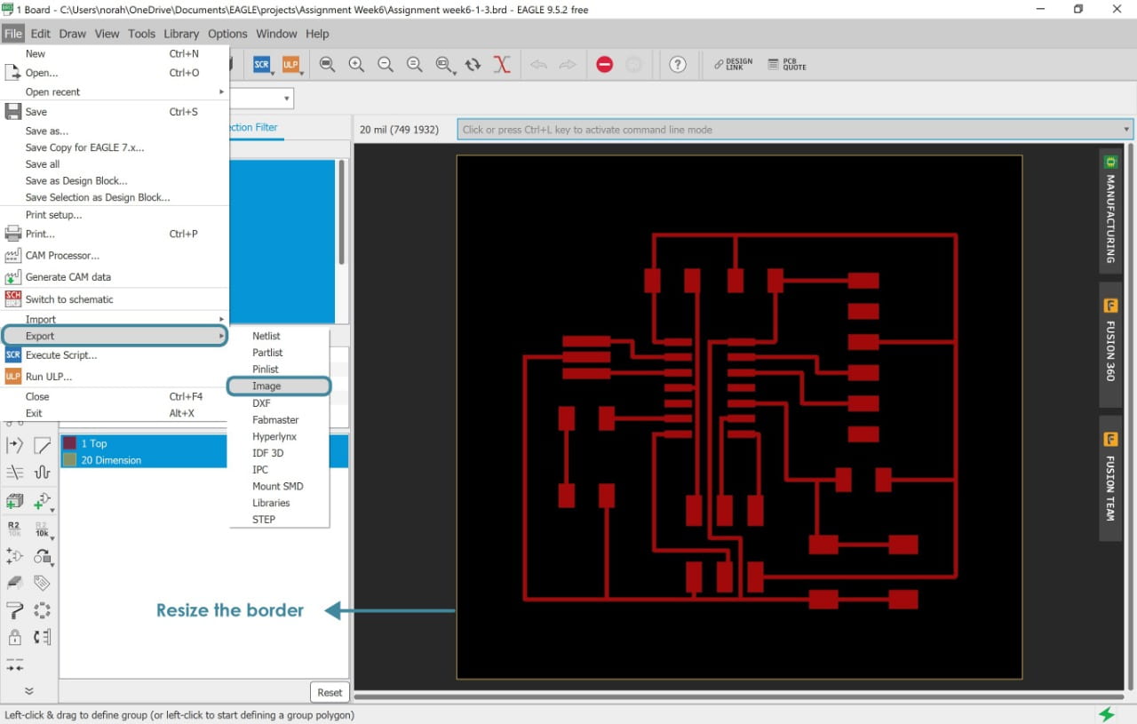Image resolution: width=1137 pixels, height=724 pixels.
Task: Open the Fusion Team side panel tab
Action: coord(1109,480)
